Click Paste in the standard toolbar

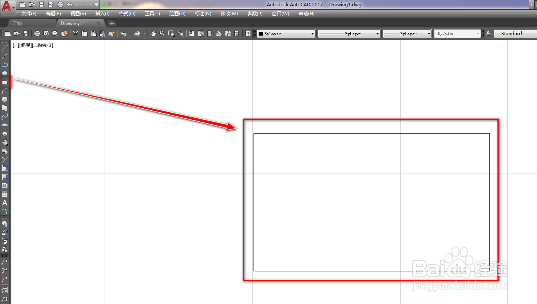[94, 34]
